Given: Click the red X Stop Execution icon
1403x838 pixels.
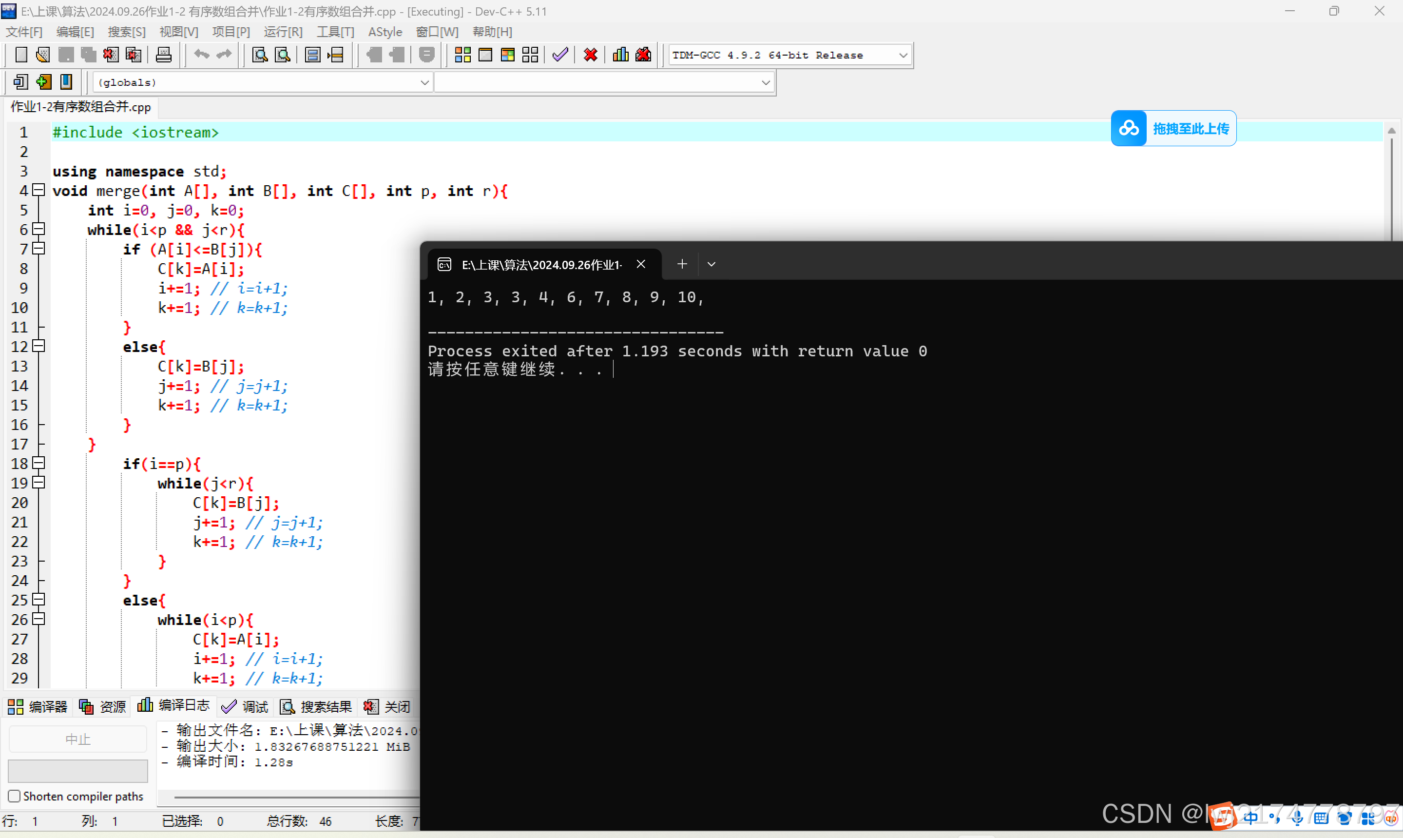Looking at the screenshot, I should 590,55.
